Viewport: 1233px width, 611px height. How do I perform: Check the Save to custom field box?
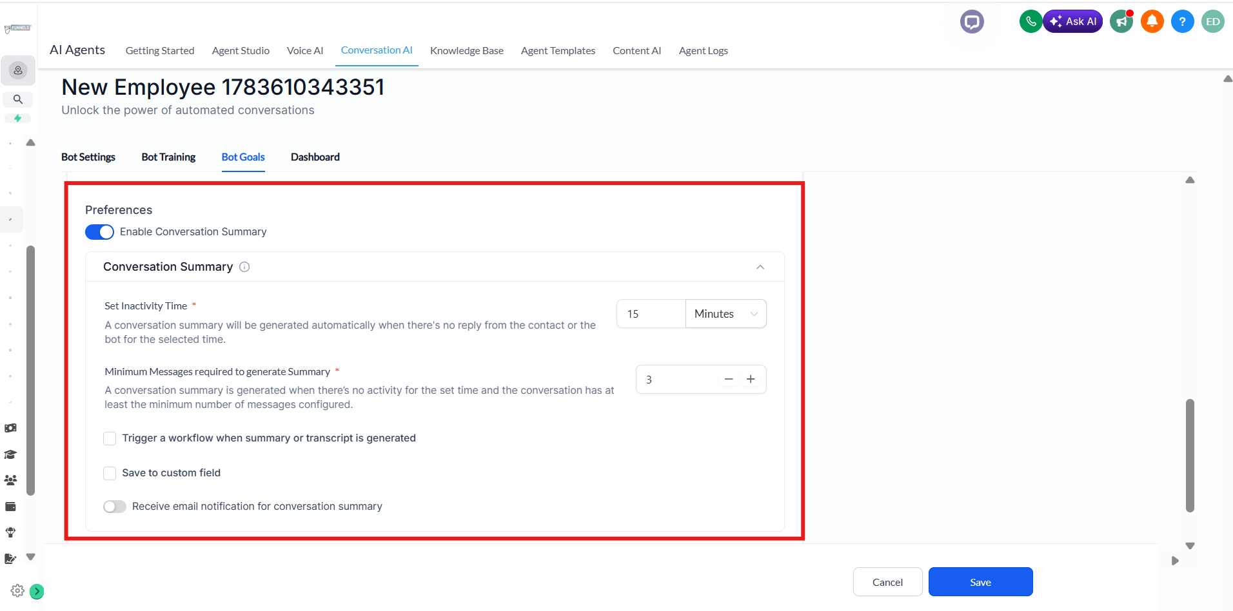[110, 473]
